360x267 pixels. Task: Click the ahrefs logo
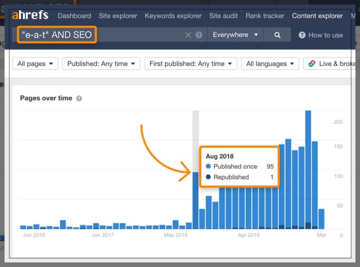tap(30, 15)
